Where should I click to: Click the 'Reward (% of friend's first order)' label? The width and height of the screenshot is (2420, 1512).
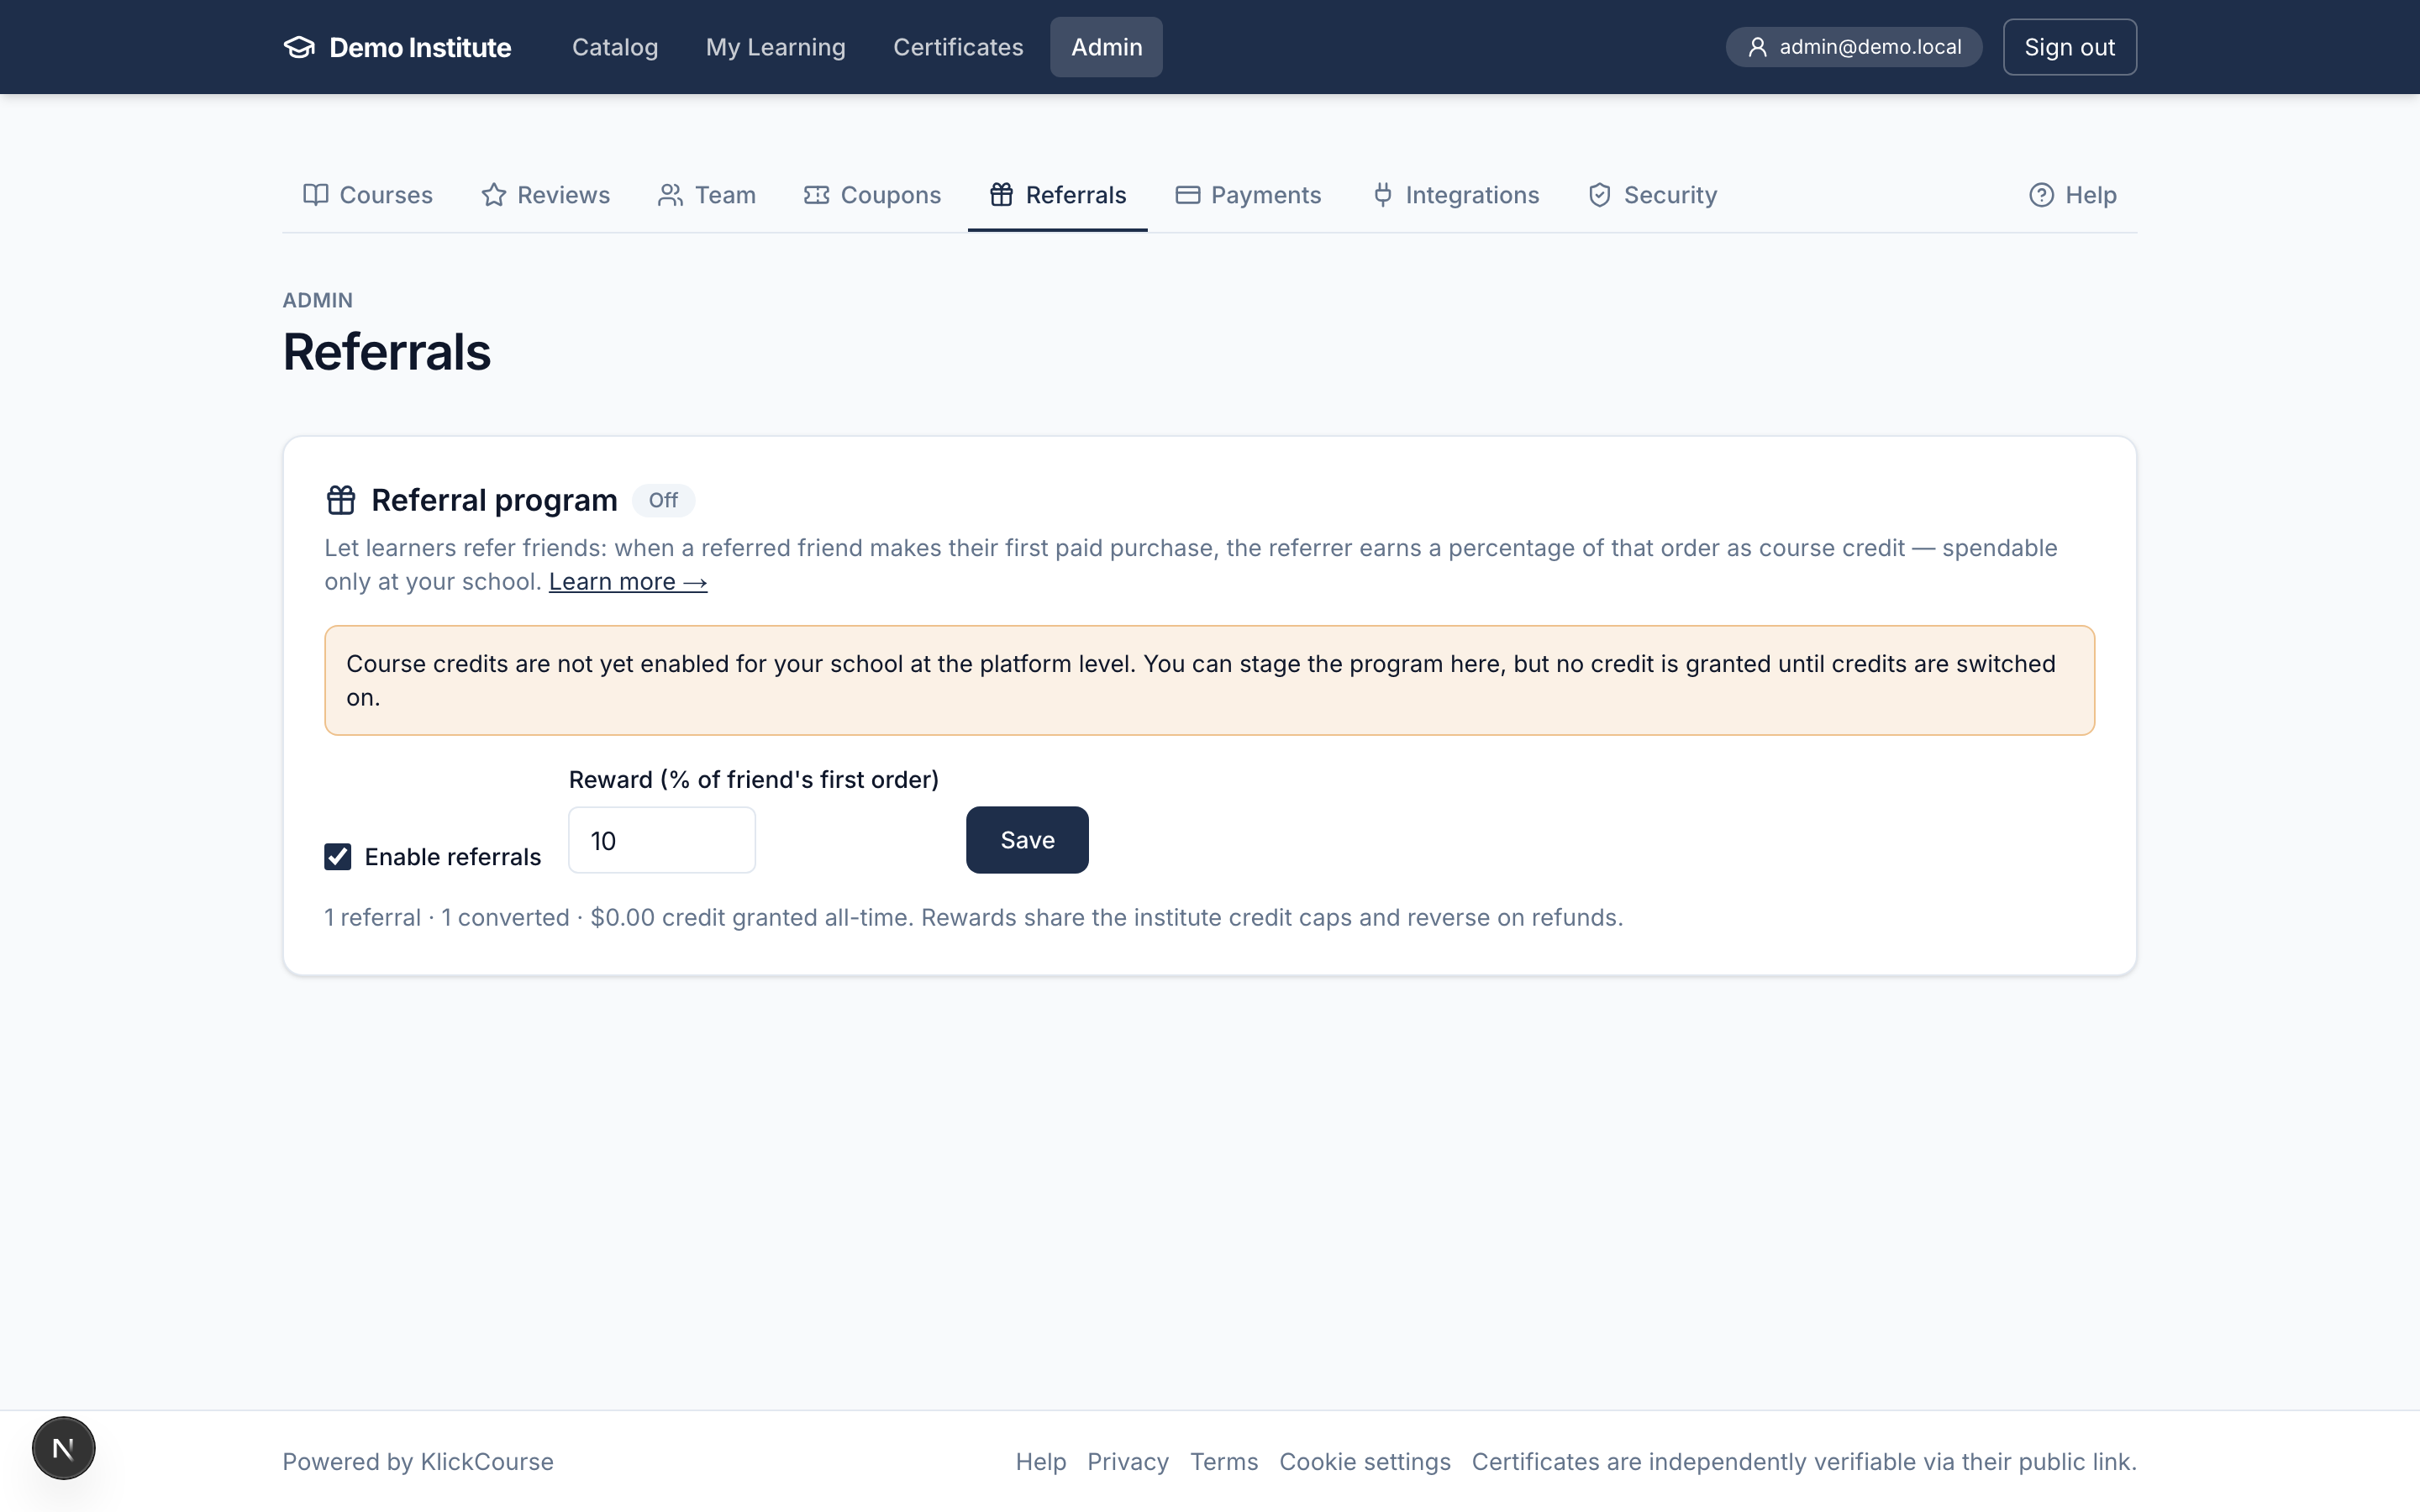click(754, 780)
